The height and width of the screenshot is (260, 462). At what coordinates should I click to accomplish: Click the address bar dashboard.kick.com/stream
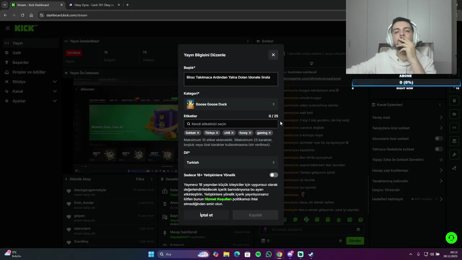pyautogui.click(x=67, y=15)
